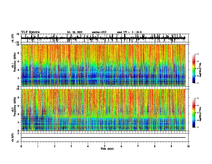The image size is (212, 164).
Task: Click time axis tick label "7"
Action: 138,146
